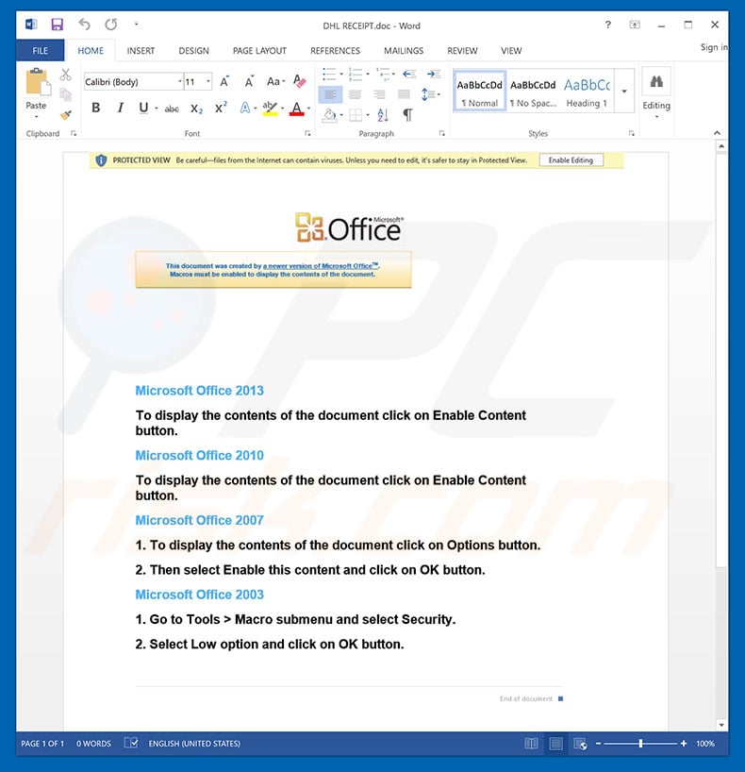745x772 pixels.
Task: Toggle Underline formatting
Action: (143, 108)
